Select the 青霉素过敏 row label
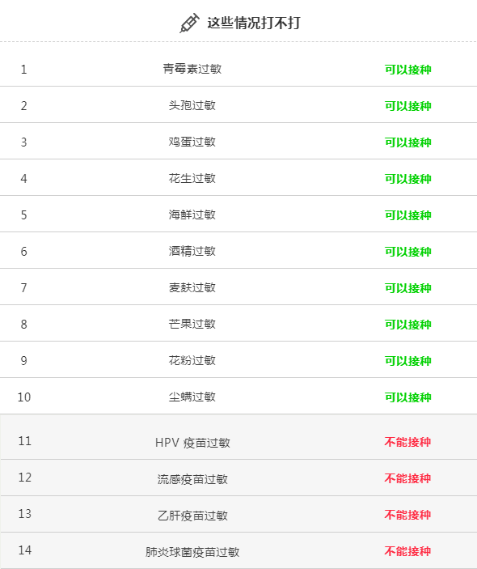The width and height of the screenshot is (477, 569). [x=192, y=69]
